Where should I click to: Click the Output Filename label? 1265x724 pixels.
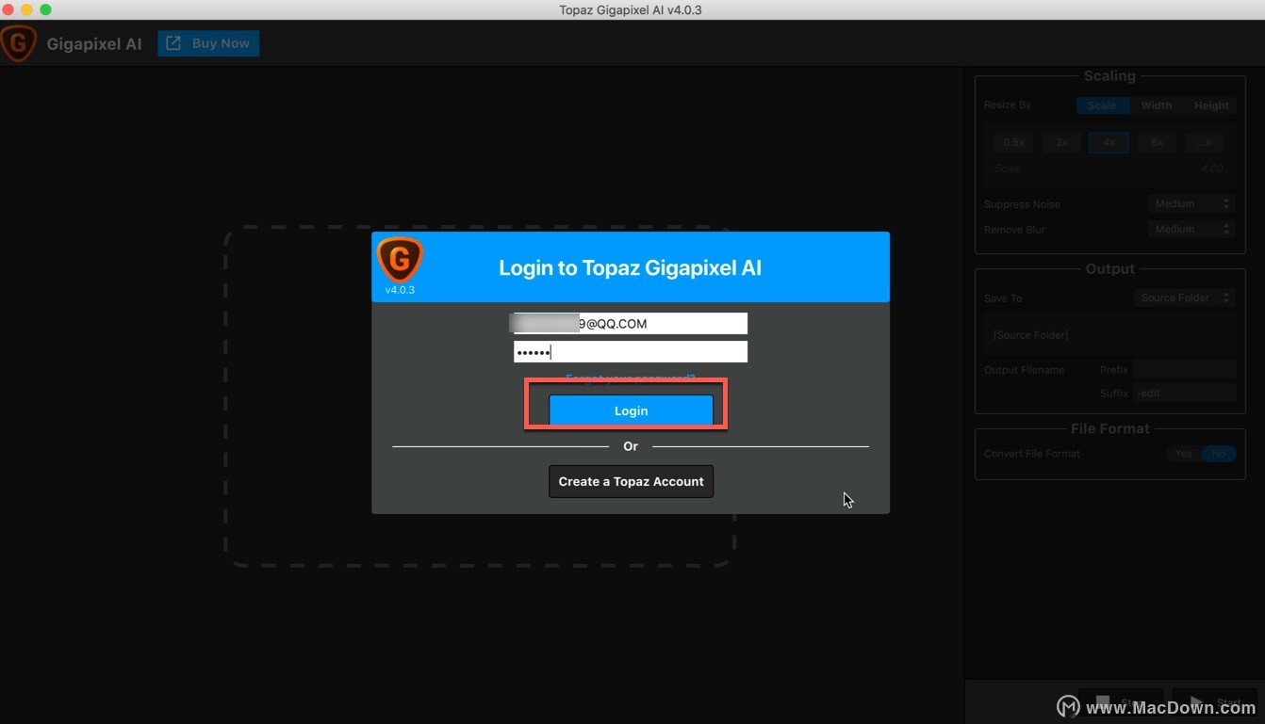pyautogui.click(x=1024, y=370)
